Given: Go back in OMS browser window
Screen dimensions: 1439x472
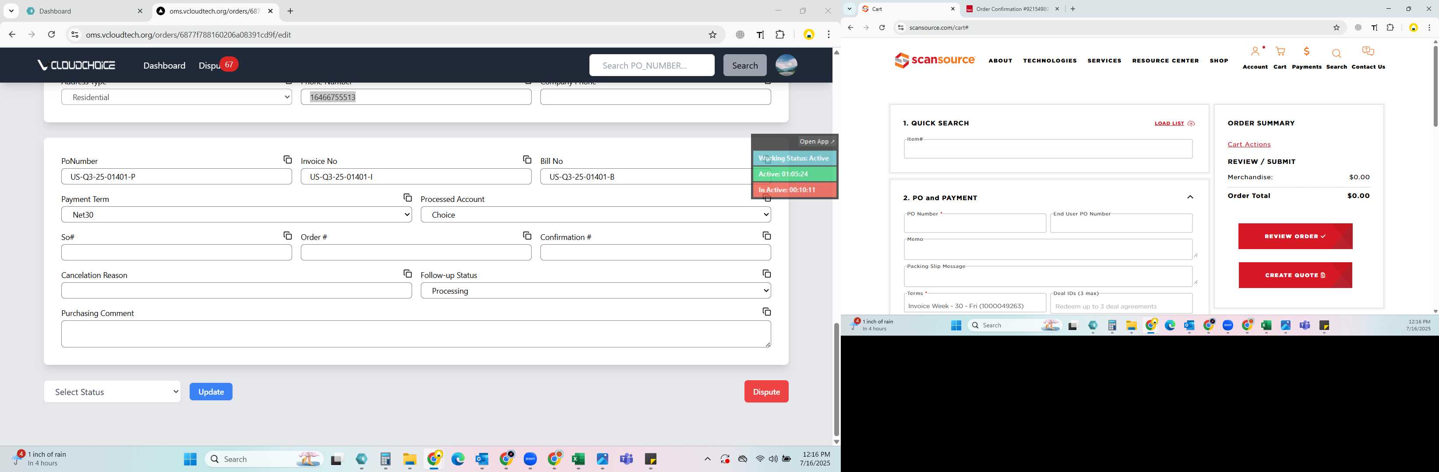Looking at the screenshot, I should (12, 35).
